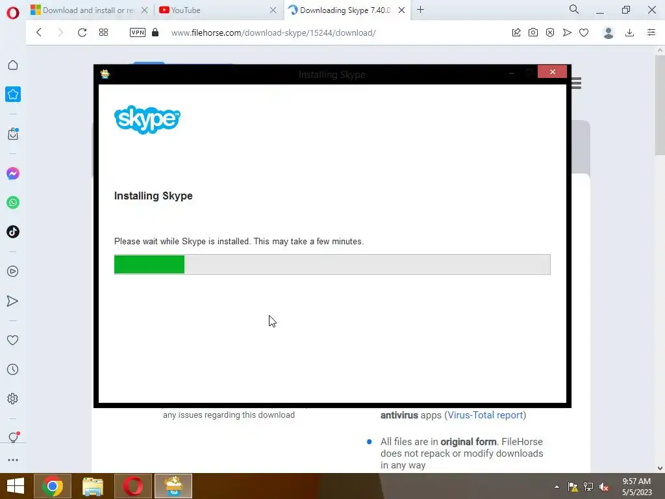
Task: Open the three-dot sidebar setup menu
Action: [x=13, y=460]
